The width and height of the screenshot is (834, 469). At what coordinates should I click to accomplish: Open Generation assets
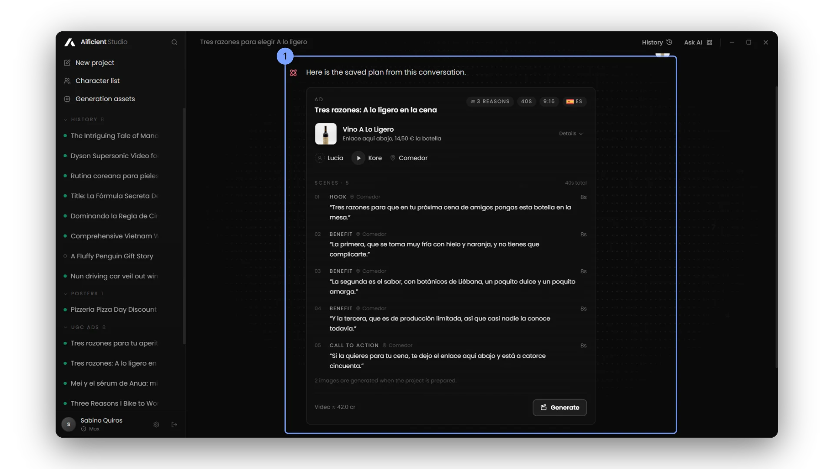99,99
